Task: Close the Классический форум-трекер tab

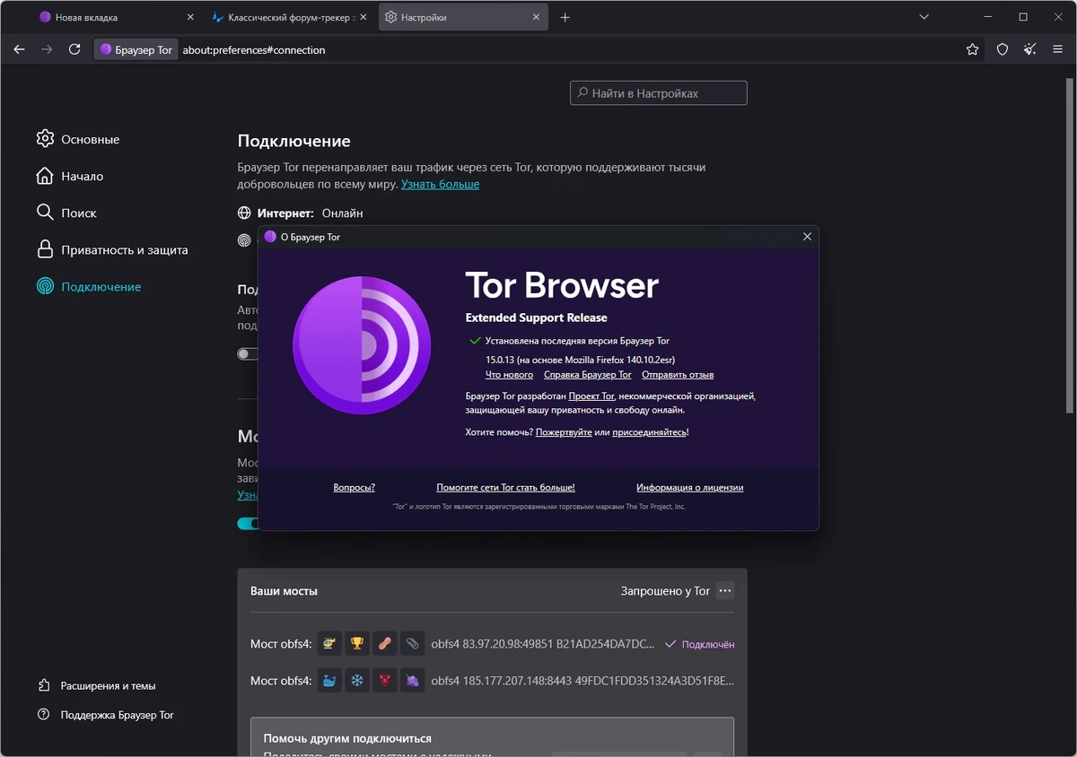Action: (363, 17)
